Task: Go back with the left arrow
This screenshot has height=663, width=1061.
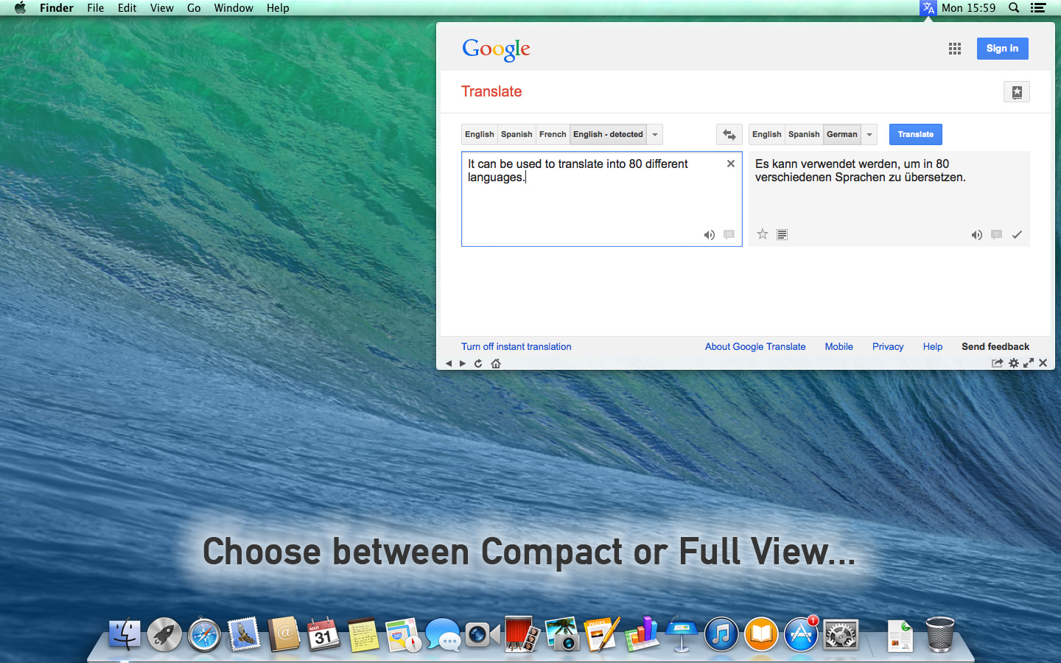Action: [x=449, y=363]
